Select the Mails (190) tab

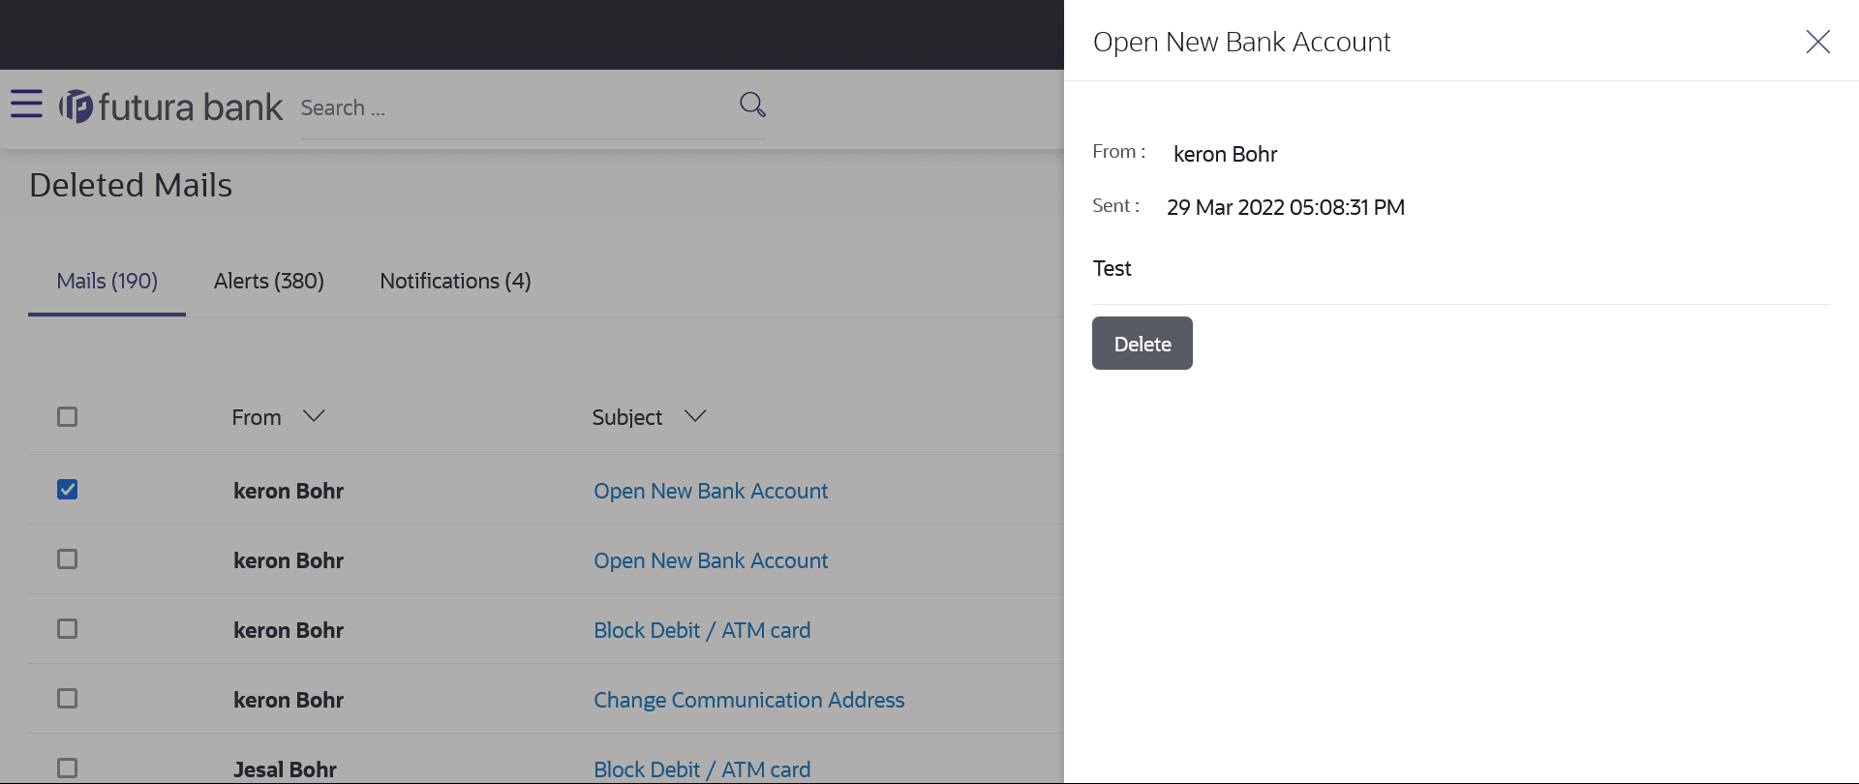[x=107, y=282]
